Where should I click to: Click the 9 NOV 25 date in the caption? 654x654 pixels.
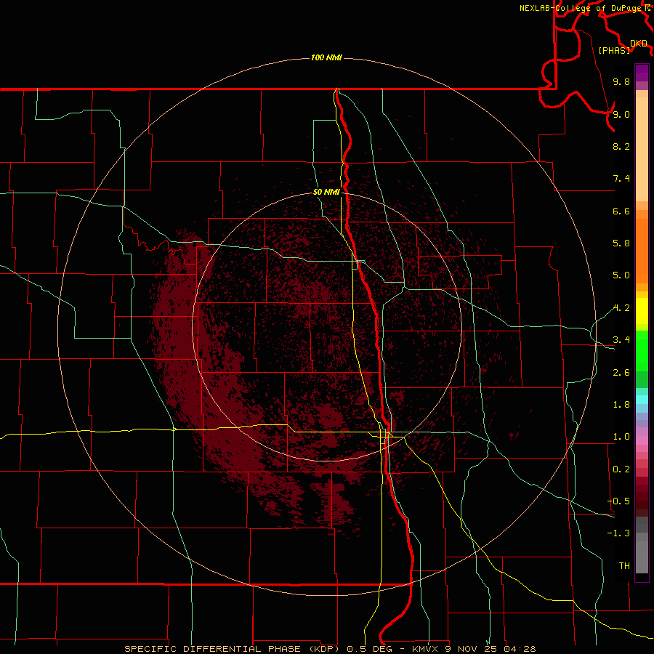click(x=472, y=649)
